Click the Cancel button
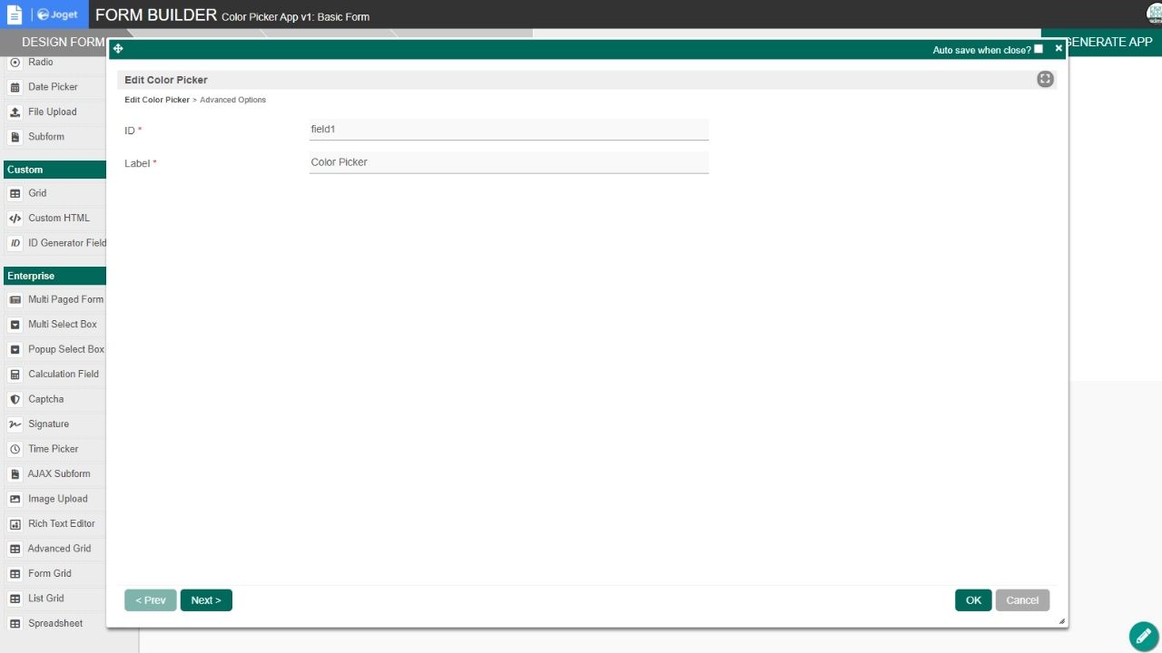The height and width of the screenshot is (653, 1162). 1022,600
